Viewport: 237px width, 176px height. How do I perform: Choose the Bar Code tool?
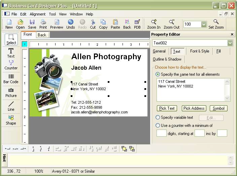(x=11, y=78)
